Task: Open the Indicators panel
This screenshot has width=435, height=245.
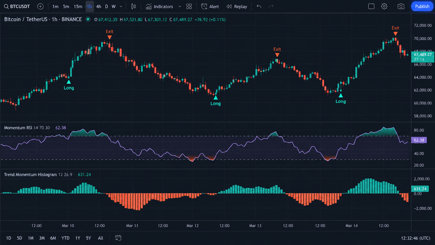Action: [x=159, y=6]
